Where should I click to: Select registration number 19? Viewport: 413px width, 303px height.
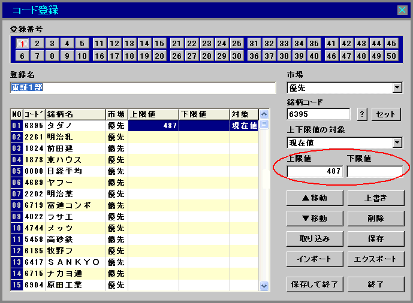144,56
